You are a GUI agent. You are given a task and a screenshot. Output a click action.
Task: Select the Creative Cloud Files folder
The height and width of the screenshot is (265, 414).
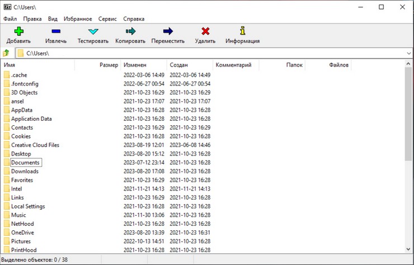[35, 145]
